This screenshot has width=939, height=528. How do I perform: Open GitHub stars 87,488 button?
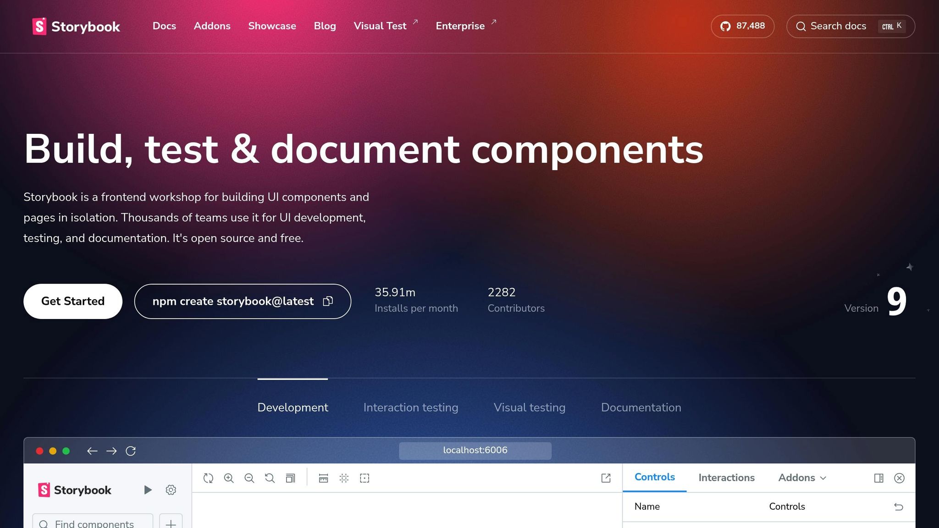point(742,26)
